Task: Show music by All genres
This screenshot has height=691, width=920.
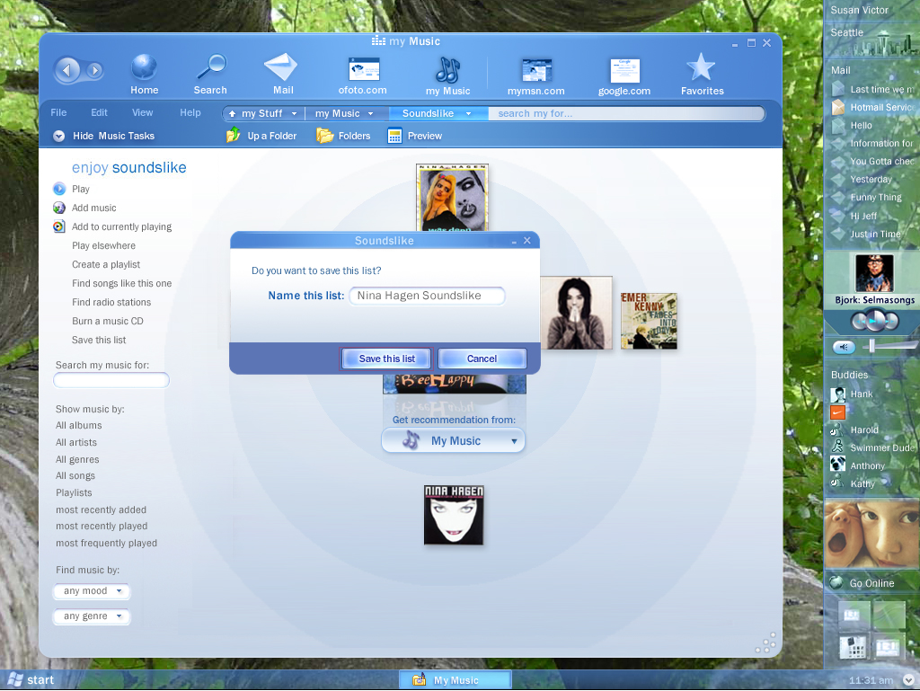Action: [x=77, y=459]
